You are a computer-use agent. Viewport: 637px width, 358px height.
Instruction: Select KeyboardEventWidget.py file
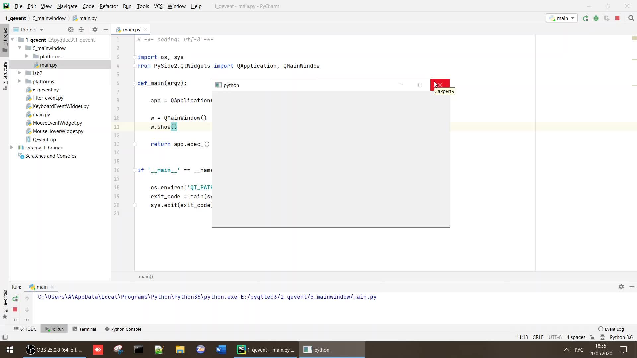coord(60,106)
